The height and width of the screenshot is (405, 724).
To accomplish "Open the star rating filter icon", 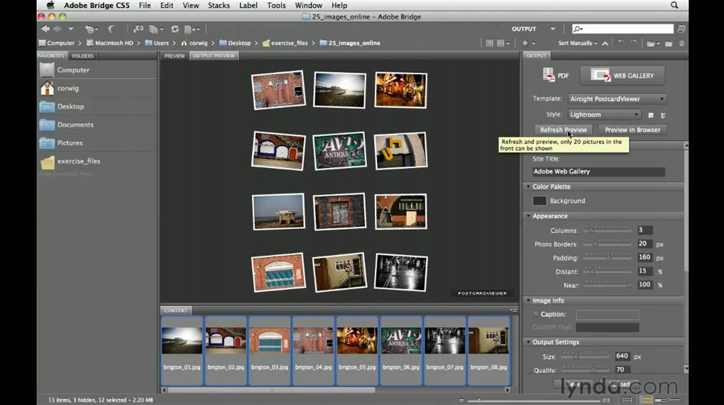I will pos(525,43).
